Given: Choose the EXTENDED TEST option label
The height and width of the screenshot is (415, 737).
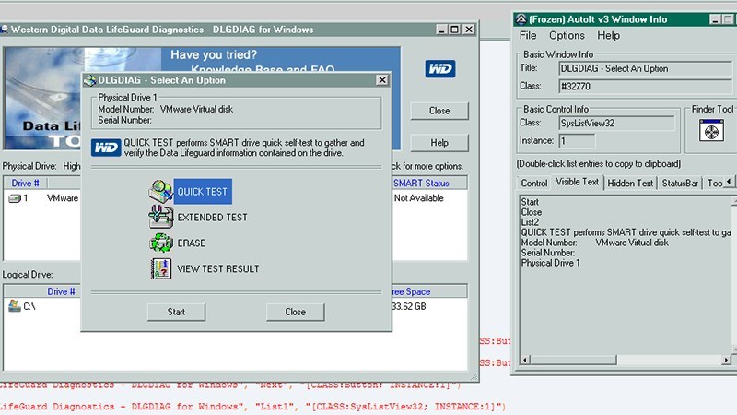Looking at the screenshot, I should pyautogui.click(x=213, y=218).
